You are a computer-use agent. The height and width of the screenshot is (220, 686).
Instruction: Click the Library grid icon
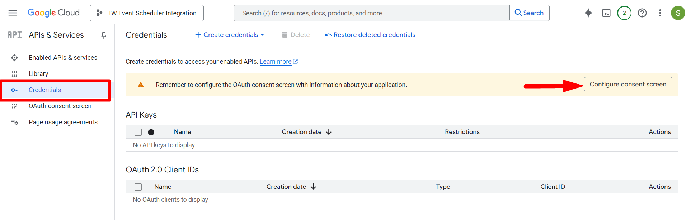(x=14, y=74)
